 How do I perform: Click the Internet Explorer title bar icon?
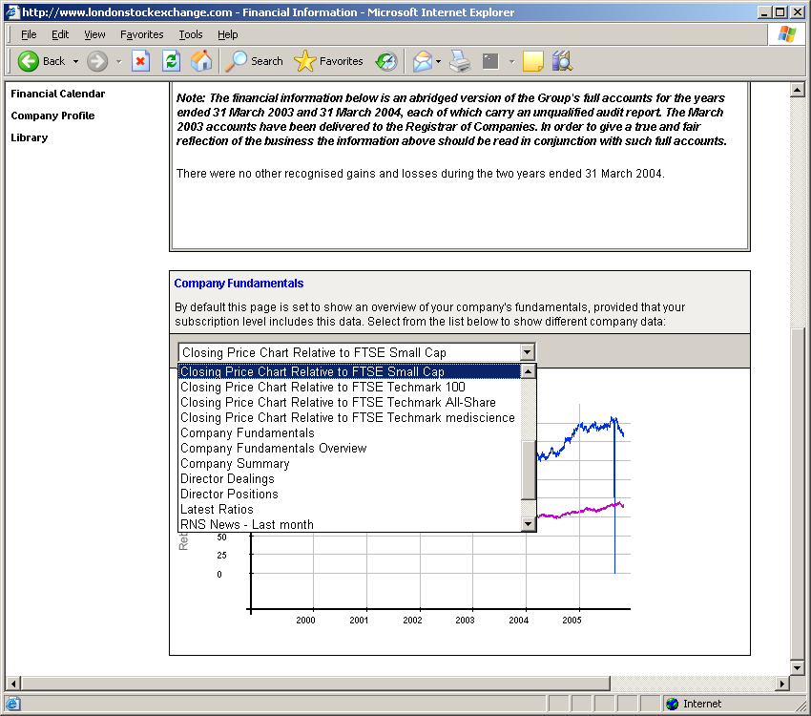(12, 11)
